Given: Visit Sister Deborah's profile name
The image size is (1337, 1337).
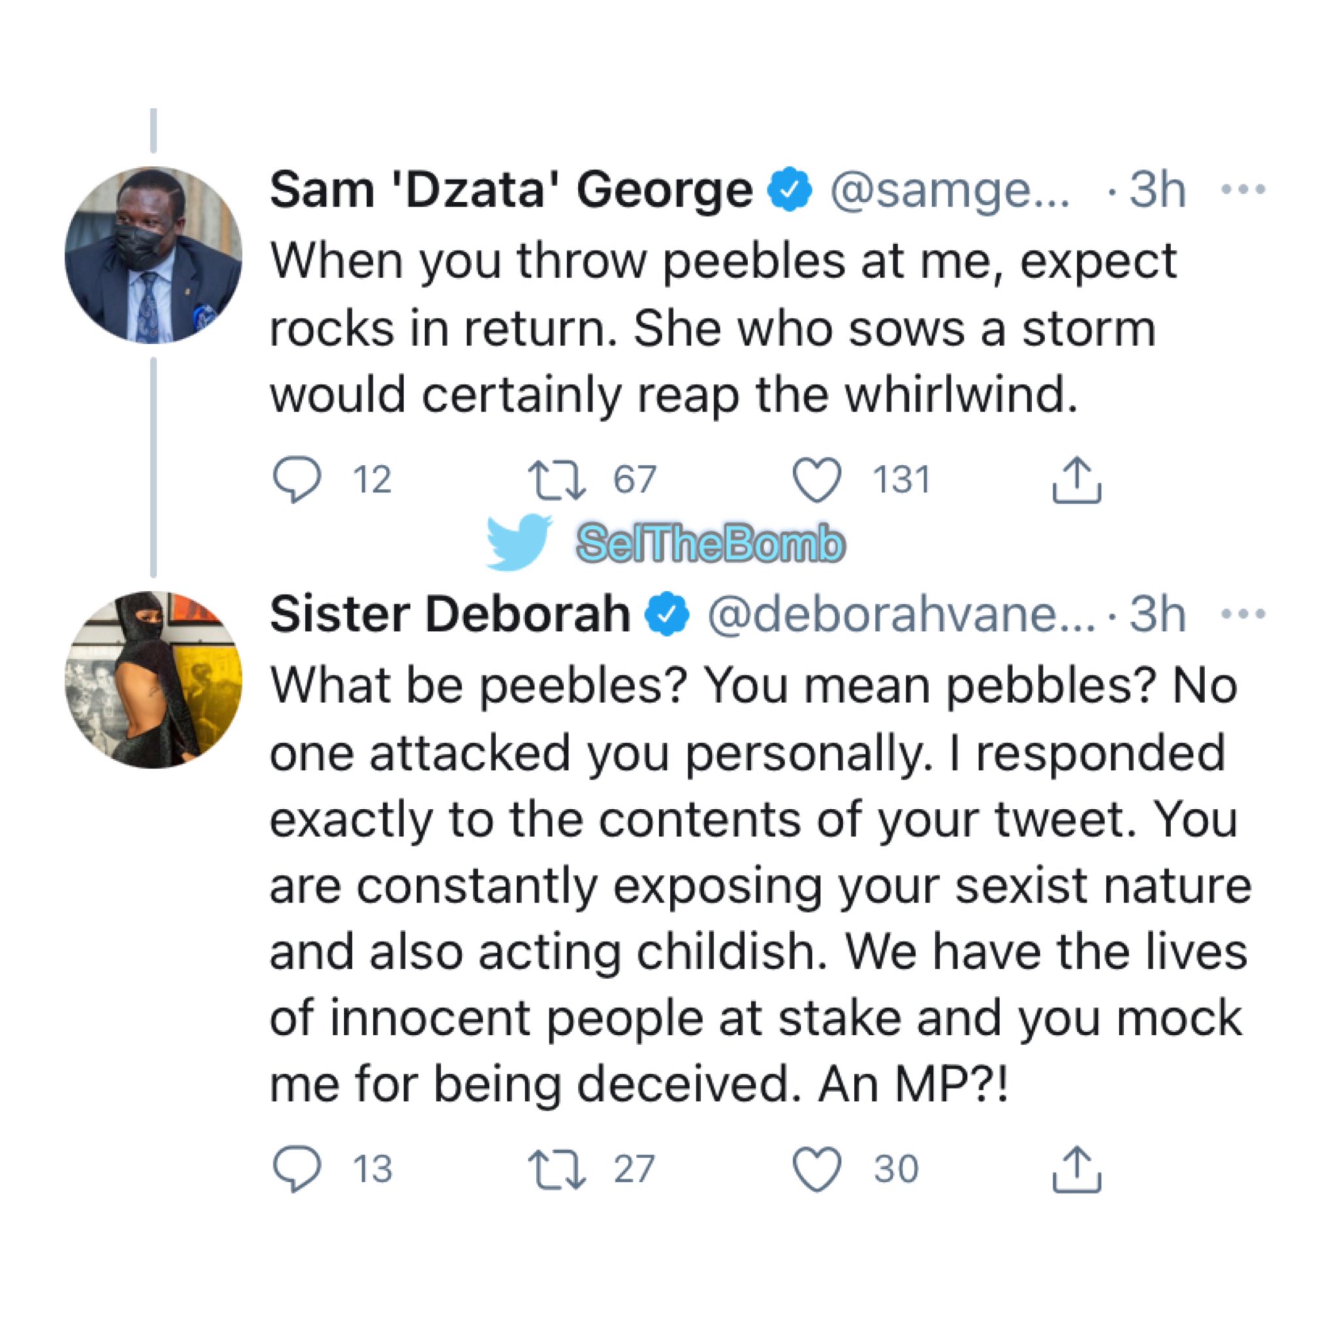Looking at the screenshot, I should coord(450,614).
